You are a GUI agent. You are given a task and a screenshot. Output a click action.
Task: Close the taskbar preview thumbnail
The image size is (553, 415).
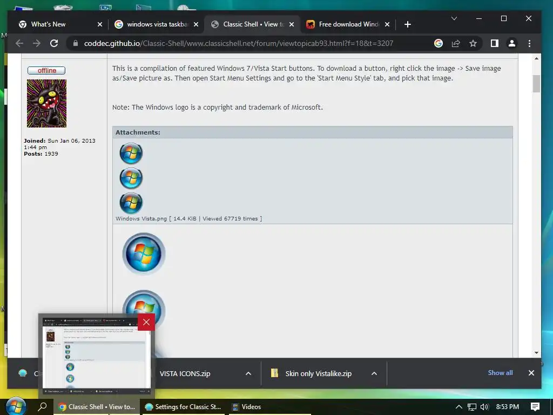(146, 322)
